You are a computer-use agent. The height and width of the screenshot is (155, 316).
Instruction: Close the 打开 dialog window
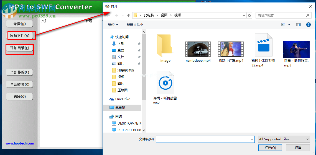pos(310,6)
